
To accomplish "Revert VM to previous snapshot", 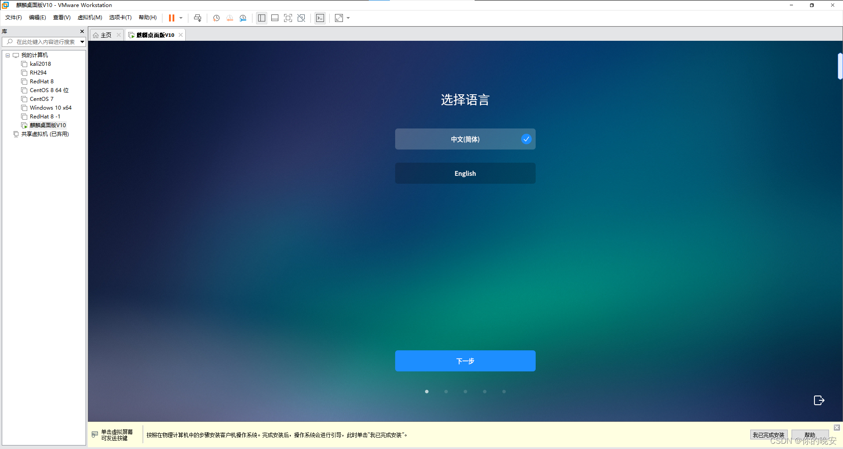I will [x=230, y=18].
